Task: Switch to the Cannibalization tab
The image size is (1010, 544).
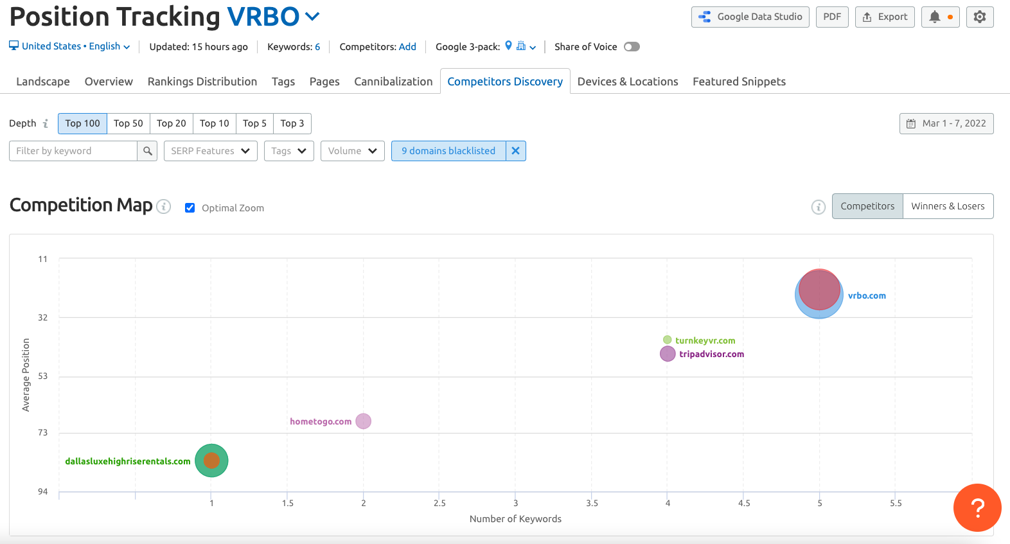Action: 393,82
